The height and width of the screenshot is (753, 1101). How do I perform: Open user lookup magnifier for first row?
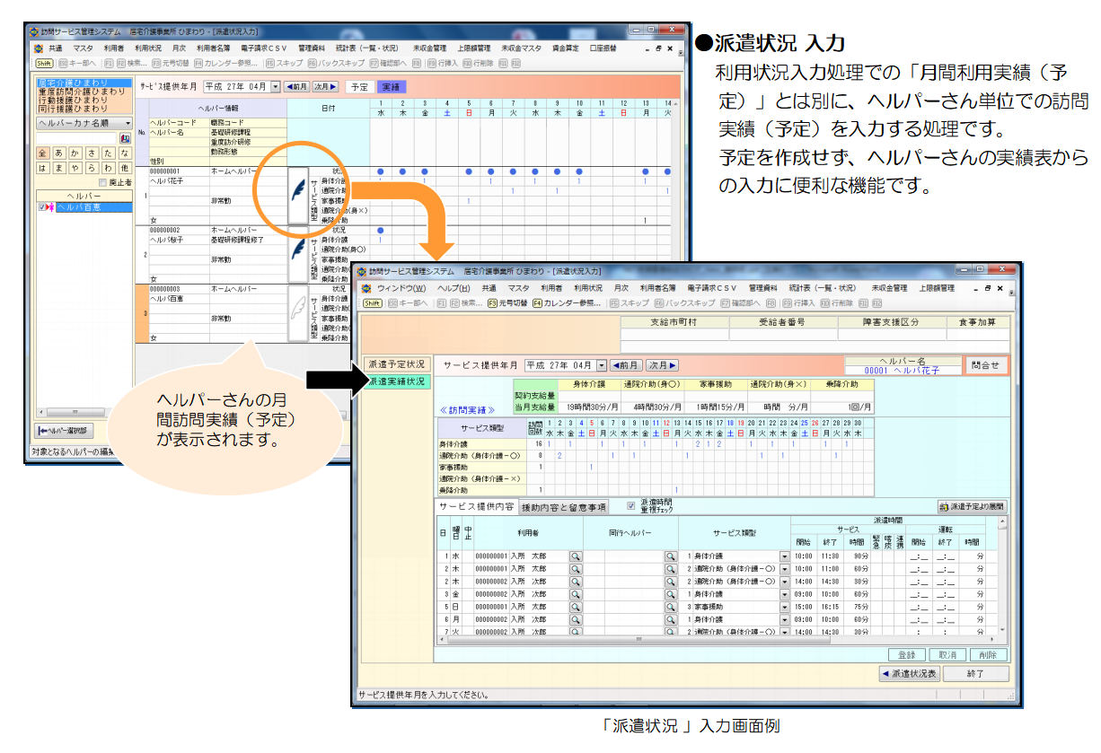point(575,556)
